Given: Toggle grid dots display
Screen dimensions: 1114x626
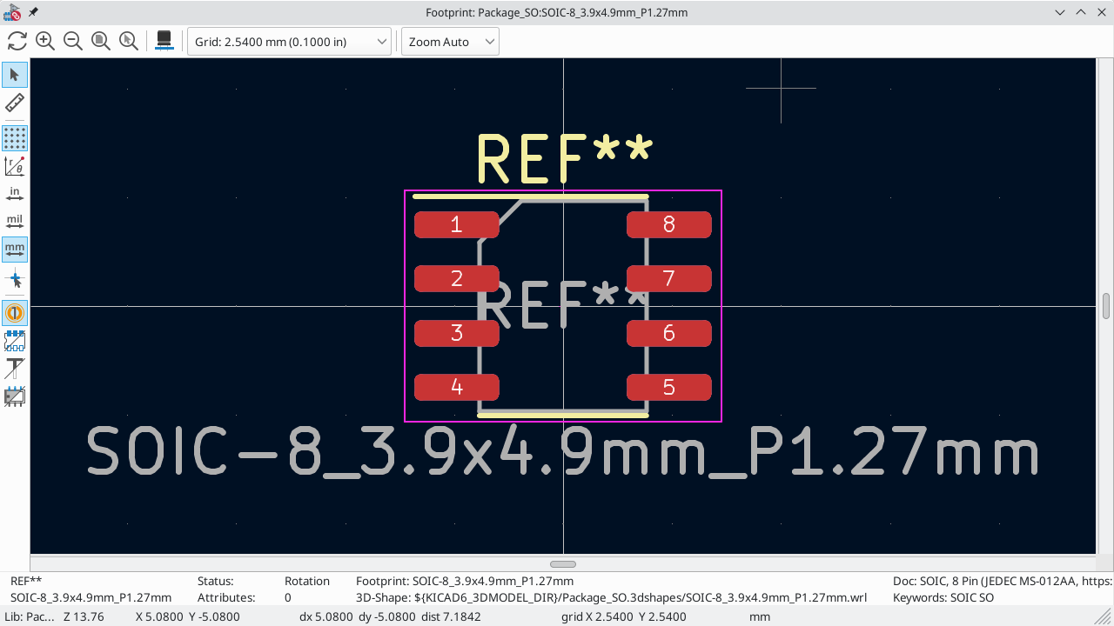Looking at the screenshot, I should tap(15, 137).
